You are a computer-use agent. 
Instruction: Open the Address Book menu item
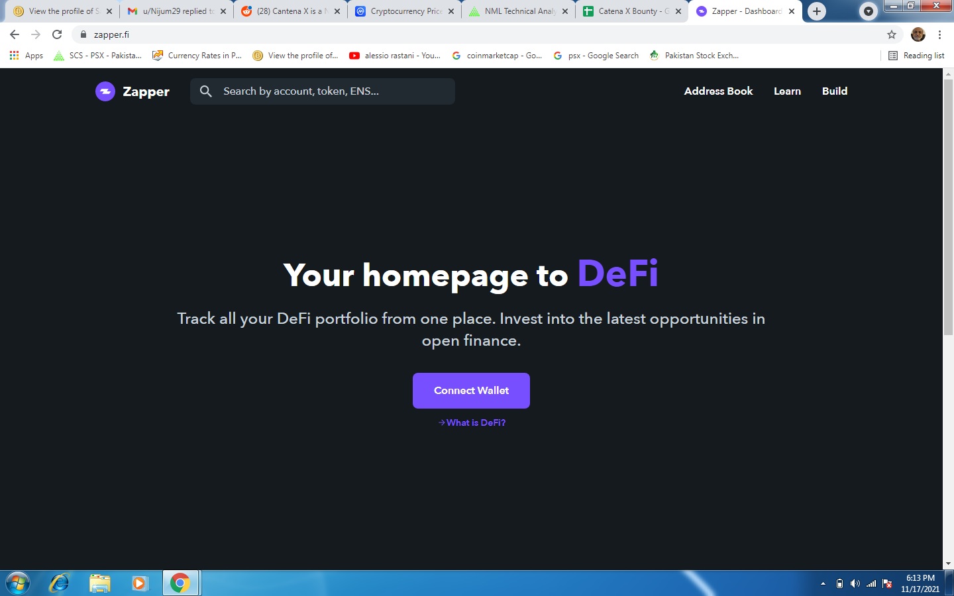[x=718, y=91]
